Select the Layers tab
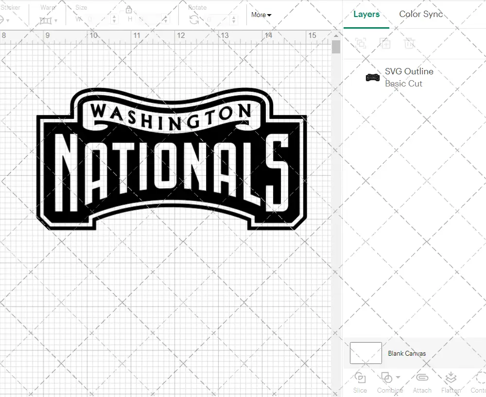Screen dimensions: 486x397 [366, 14]
